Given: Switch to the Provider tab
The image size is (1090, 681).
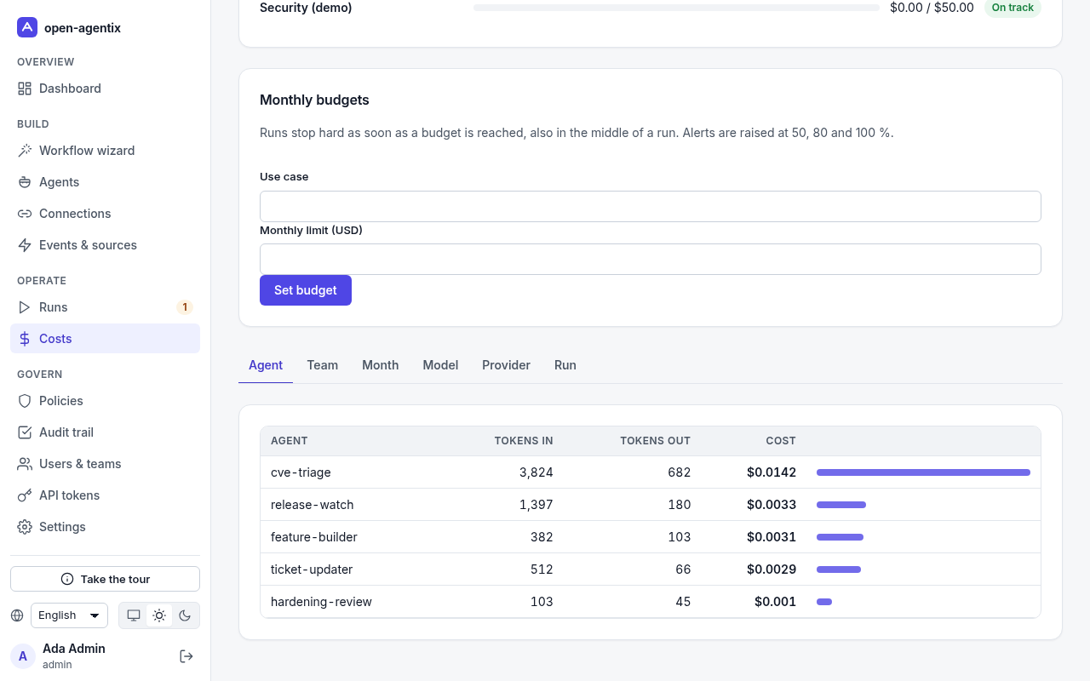Looking at the screenshot, I should (506, 365).
